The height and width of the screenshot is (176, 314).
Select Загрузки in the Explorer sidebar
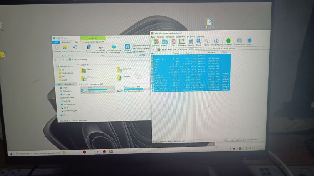pyautogui.click(x=65, y=94)
